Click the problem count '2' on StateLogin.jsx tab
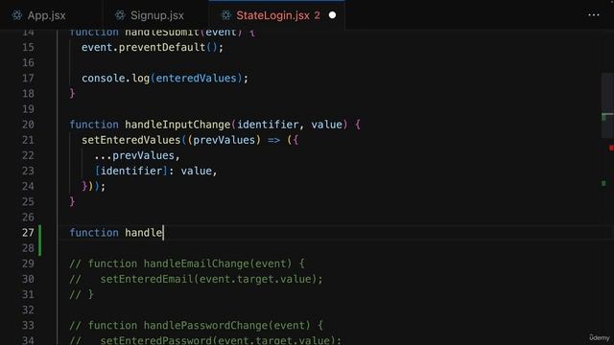Viewport: 614px width, 345px height. pyautogui.click(x=317, y=15)
